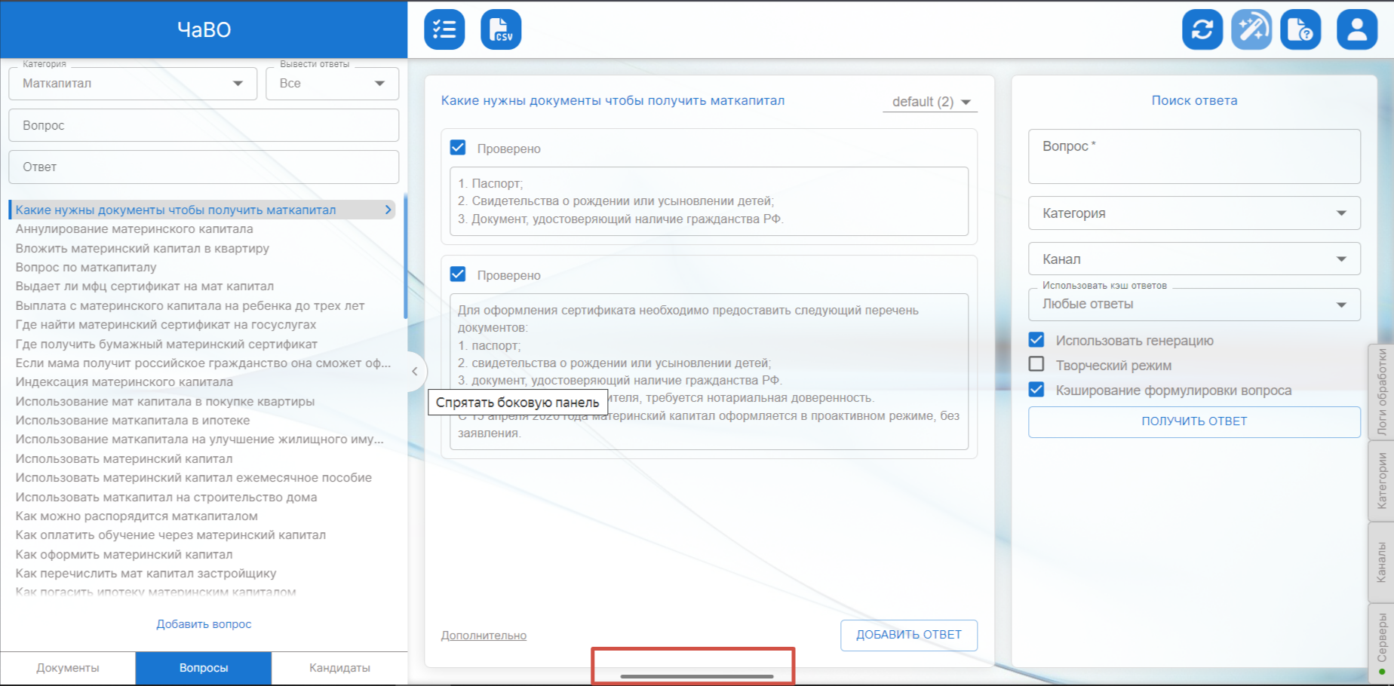
Task: Click the Добавить вопрос link
Action: click(x=204, y=624)
